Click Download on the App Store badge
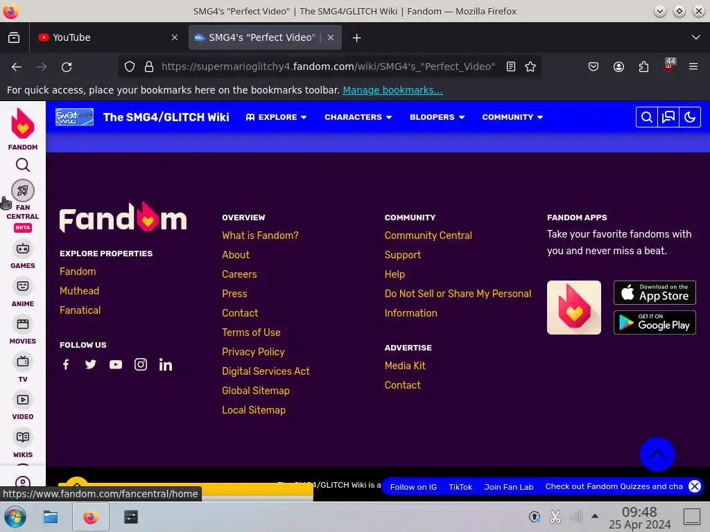This screenshot has width=710, height=532. point(655,293)
